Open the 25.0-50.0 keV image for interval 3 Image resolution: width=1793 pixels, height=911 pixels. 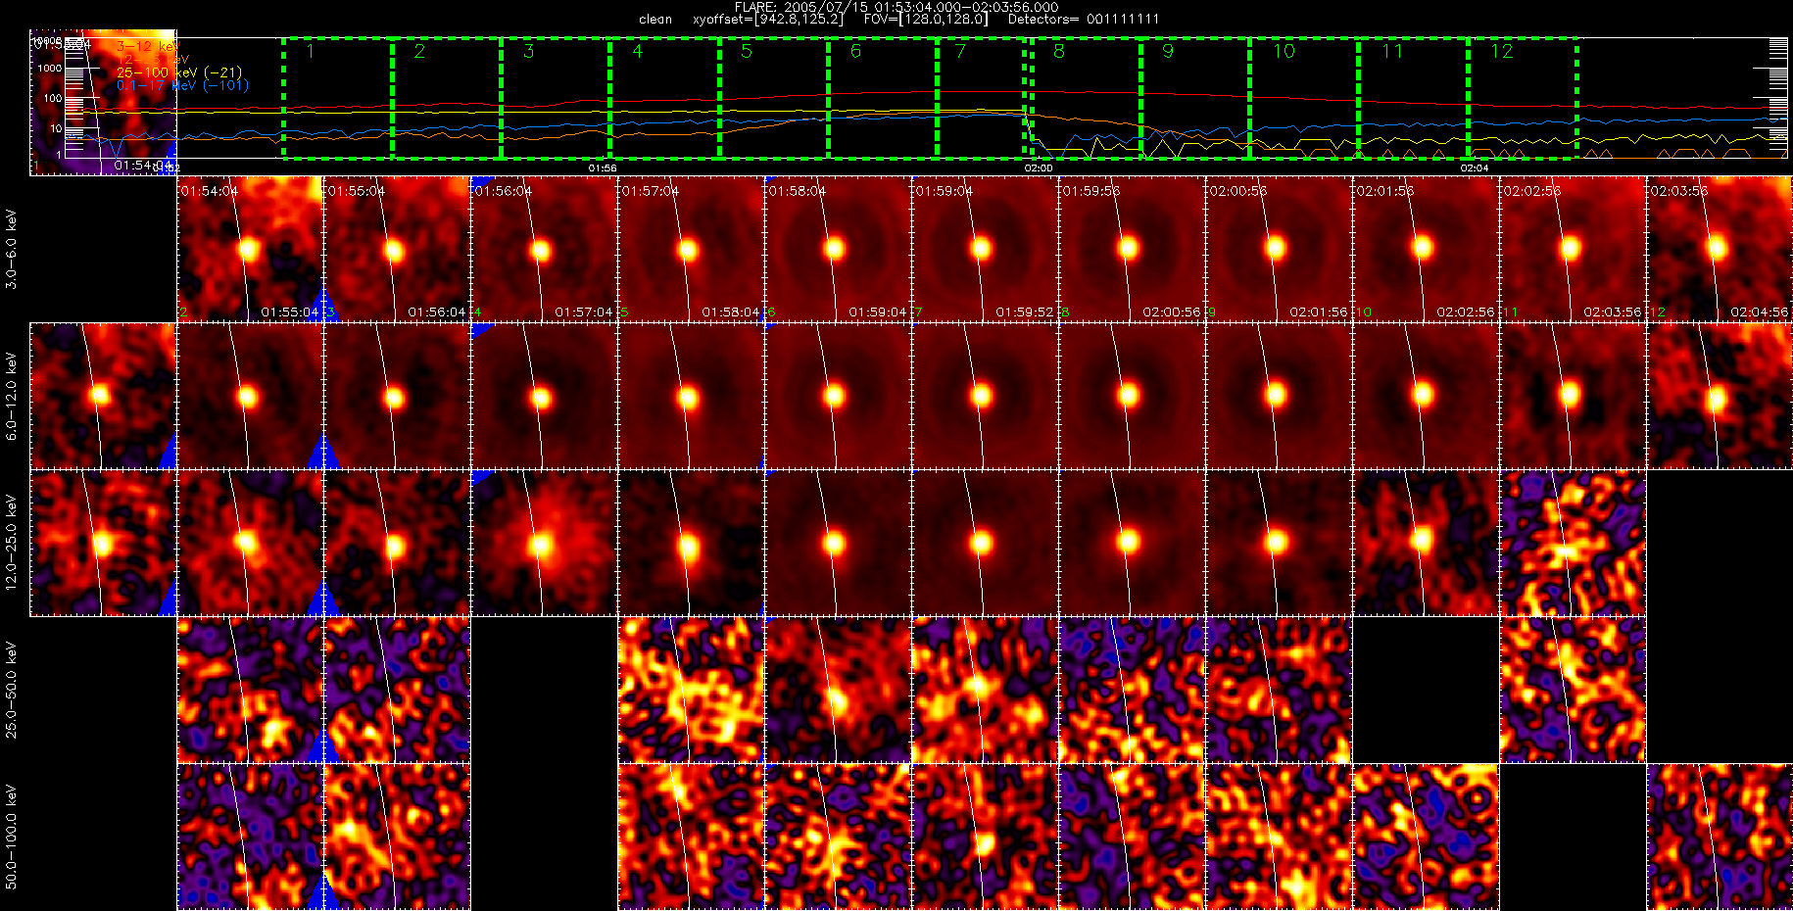click(x=397, y=690)
